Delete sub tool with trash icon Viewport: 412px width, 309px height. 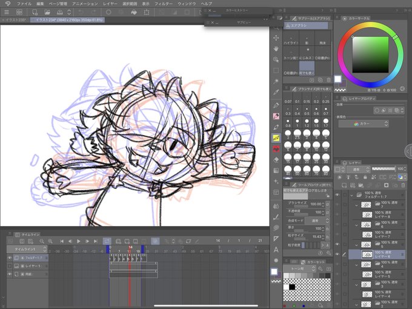[x=328, y=80]
